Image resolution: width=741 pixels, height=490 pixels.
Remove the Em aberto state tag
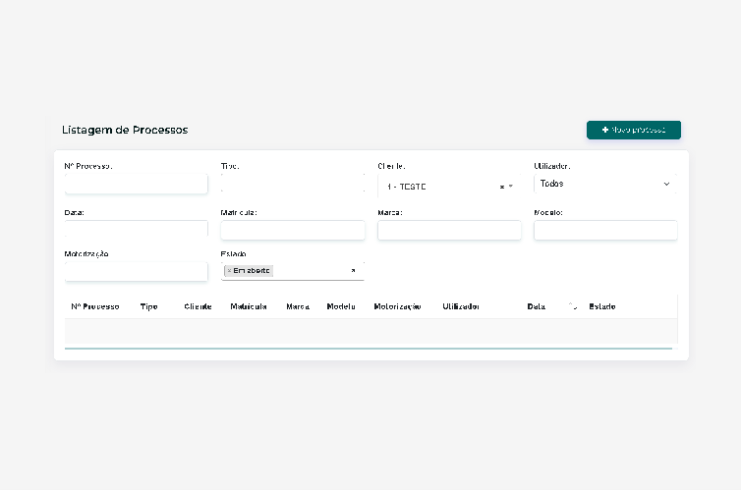(x=229, y=270)
